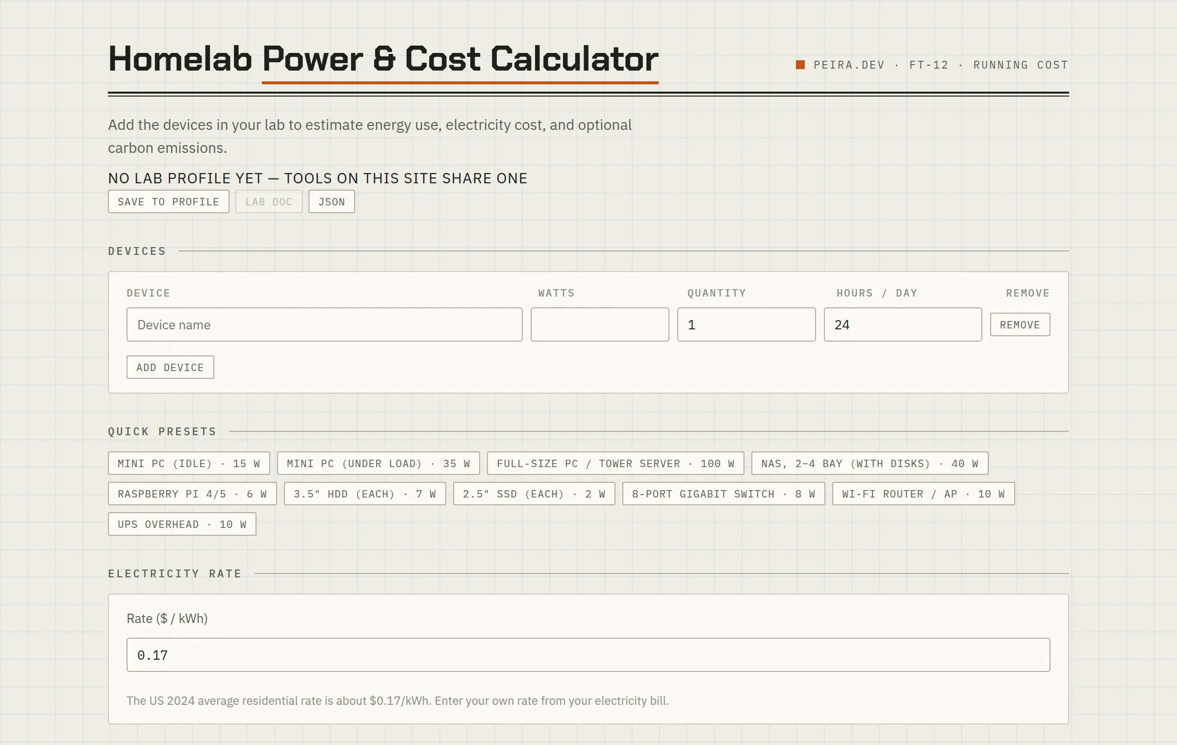Add the Mini PC (Idle) 15 W preset
This screenshot has height=745, width=1177.
point(189,463)
